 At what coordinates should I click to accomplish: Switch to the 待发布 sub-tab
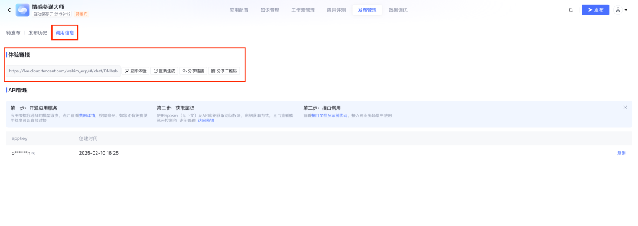coord(14,33)
